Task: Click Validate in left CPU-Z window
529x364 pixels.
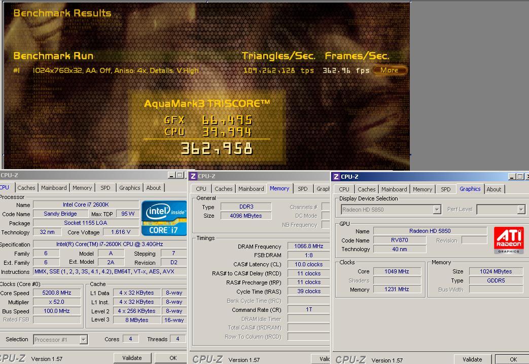Action: (132, 358)
